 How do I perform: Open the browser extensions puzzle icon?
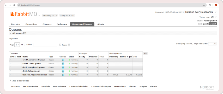pos(210,5)
